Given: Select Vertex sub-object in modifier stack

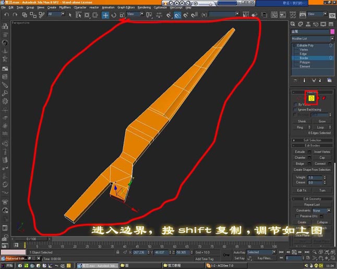Looking at the screenshot, I should tap(304, 49).
